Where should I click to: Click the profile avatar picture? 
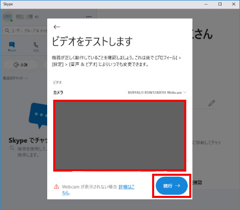[x=8, y=17]
